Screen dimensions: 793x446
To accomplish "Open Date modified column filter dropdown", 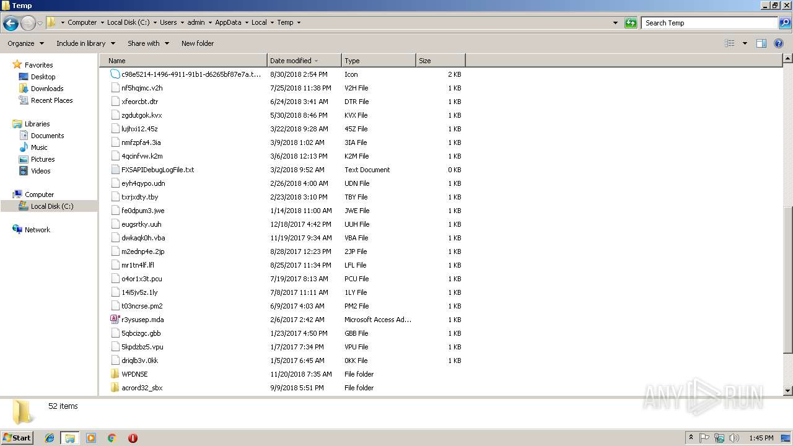I will click(317, 61).
